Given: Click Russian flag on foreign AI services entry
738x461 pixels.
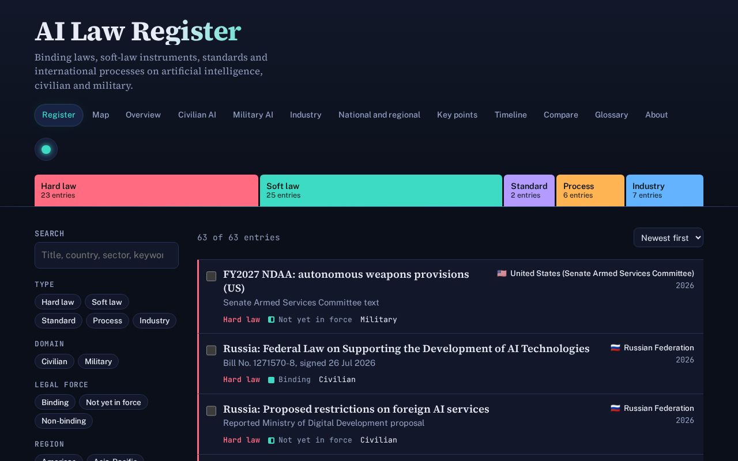Looking at the screenshot, I should [x=615, y=409].
